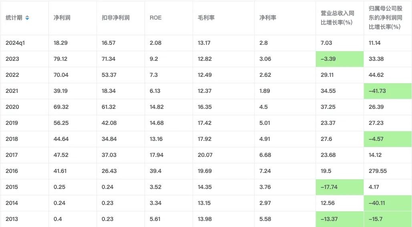The width and height of the screenshot is (412, 227).
Task: Click the green -3.39 revenue growth cell
Action: point(339,59)
